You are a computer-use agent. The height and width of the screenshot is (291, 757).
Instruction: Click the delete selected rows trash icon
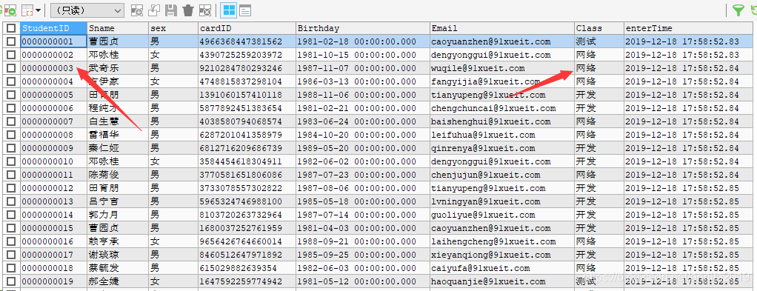[188, 10]
